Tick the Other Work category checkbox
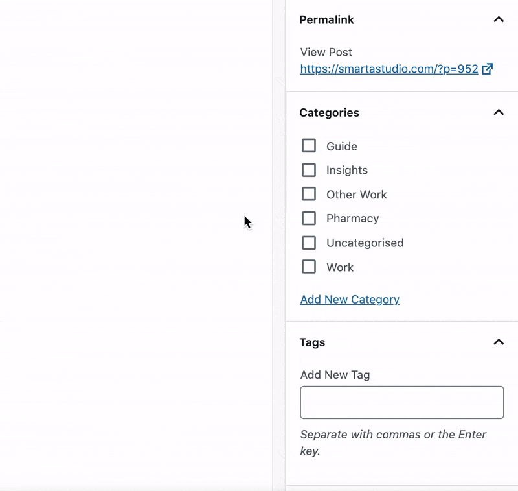This screenshot has height=491, width=518. tap(309, 194)
